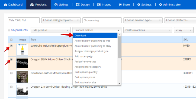The width and height of the screenshot is (196, 99).
Task: Open the Oregon 21BPX chain thumbnail
Action: 22,63
